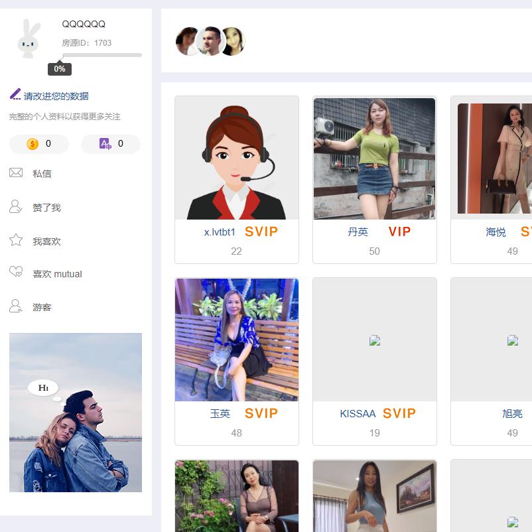
Task: Click the rabbit profile avatar
Action: click(29, 39)
